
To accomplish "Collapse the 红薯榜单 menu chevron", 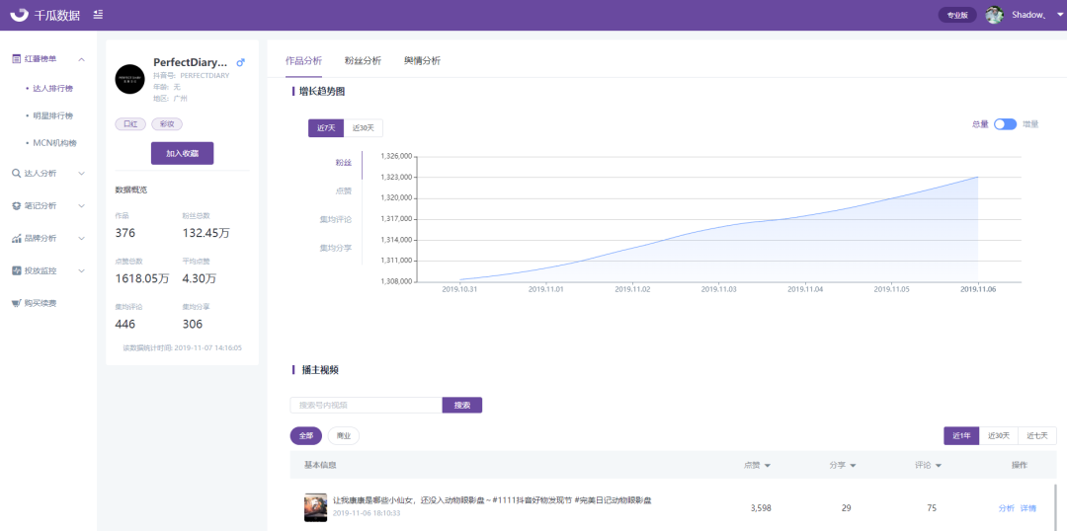I will tap(82, 59).
